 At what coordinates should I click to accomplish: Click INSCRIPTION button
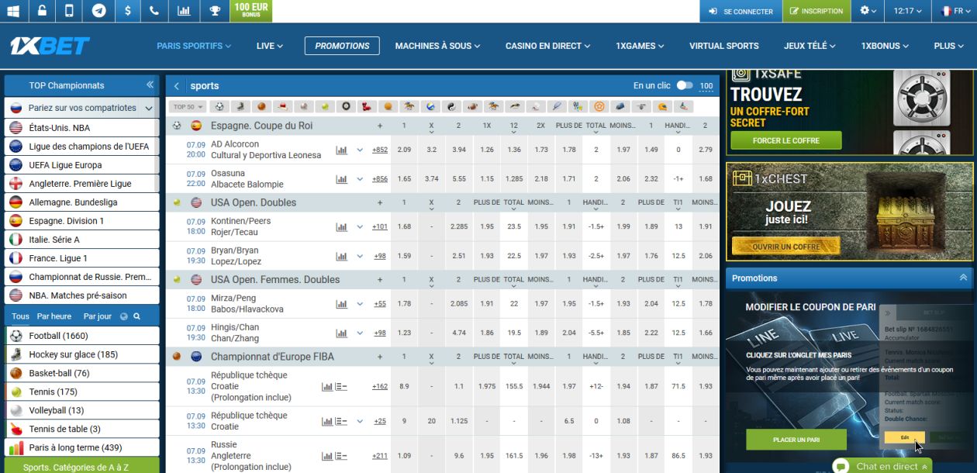815,11
